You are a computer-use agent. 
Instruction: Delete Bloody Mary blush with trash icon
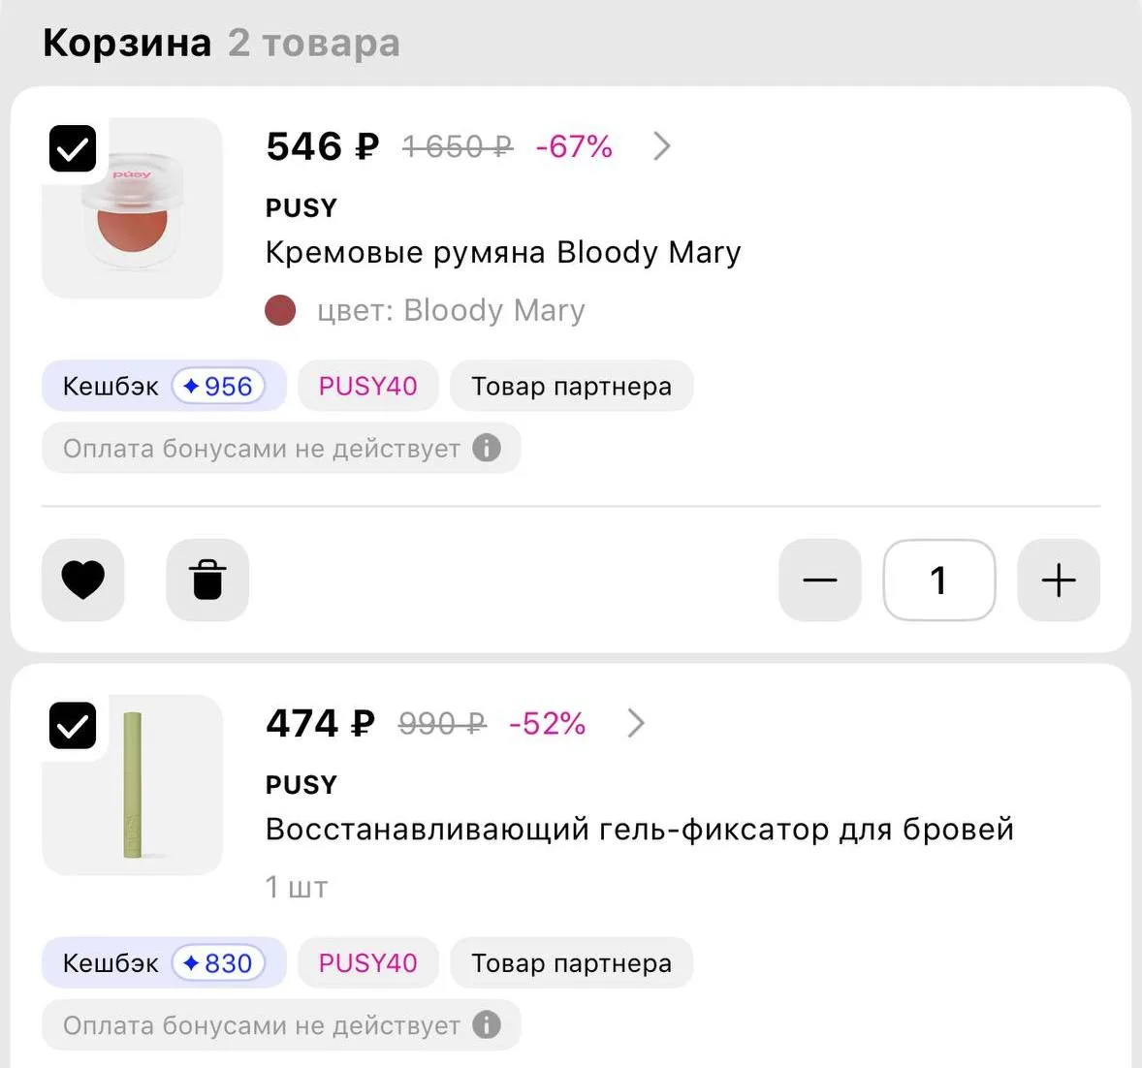pyautogui.click(x=207, y=581)
